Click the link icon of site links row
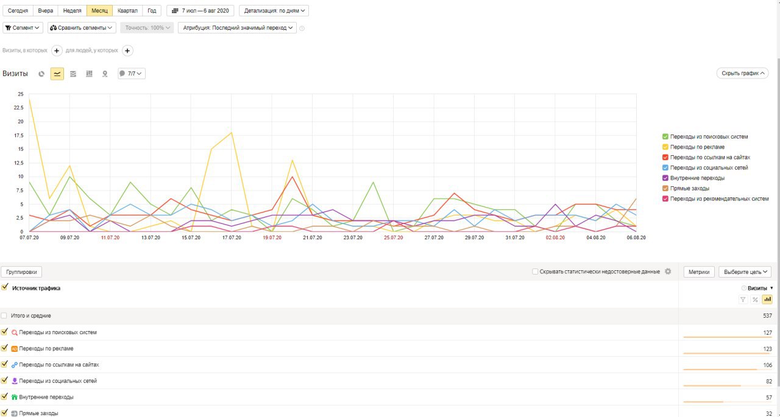Viewport: 780px width, 417px height. pos(15,365)
